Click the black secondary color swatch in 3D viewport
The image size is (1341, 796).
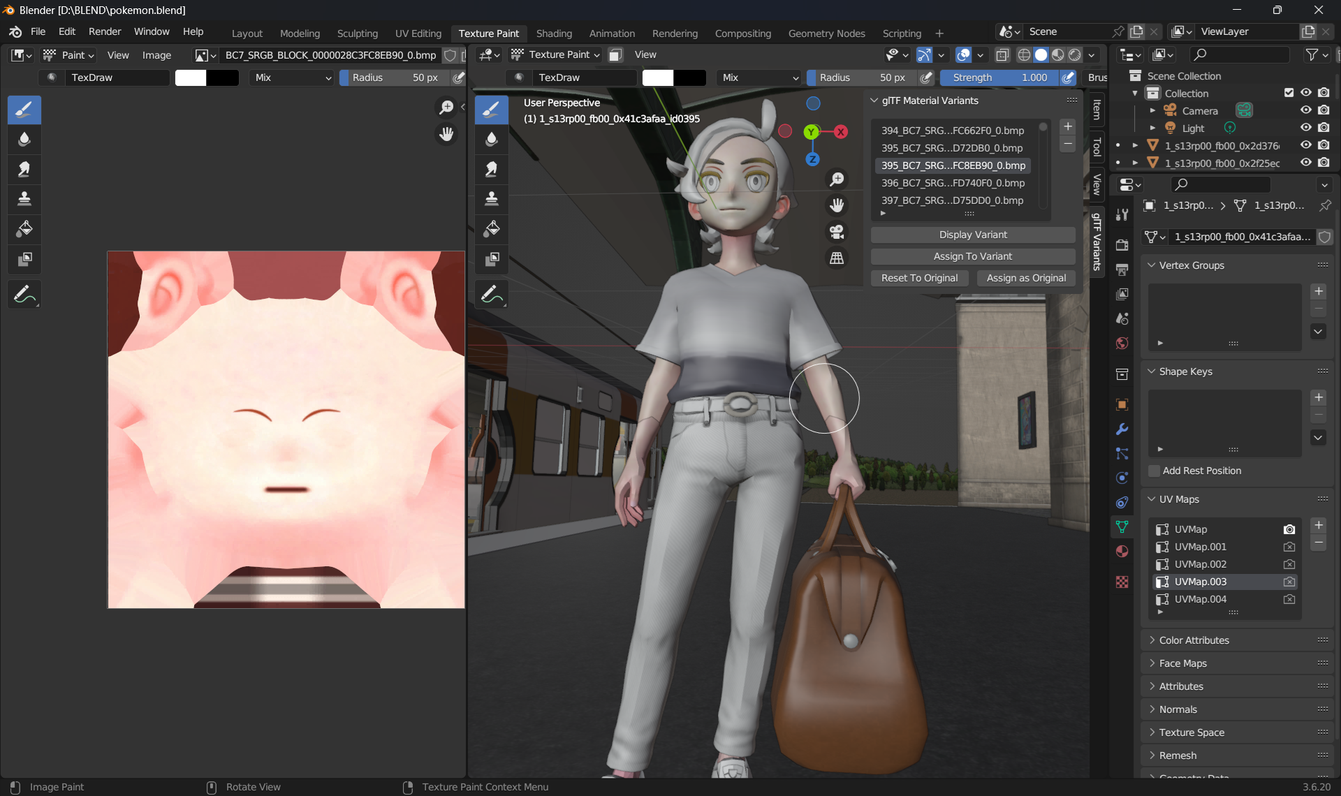coord(690,78)
